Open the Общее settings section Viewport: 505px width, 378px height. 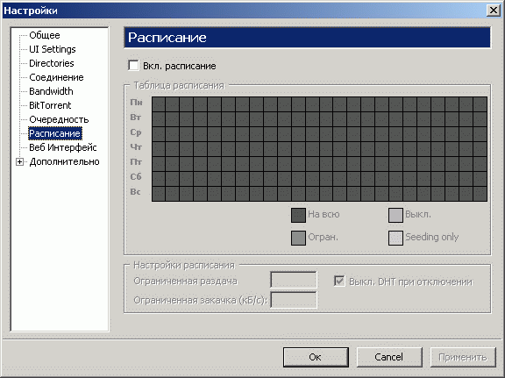pyautogui.click(x=45, y=35)
